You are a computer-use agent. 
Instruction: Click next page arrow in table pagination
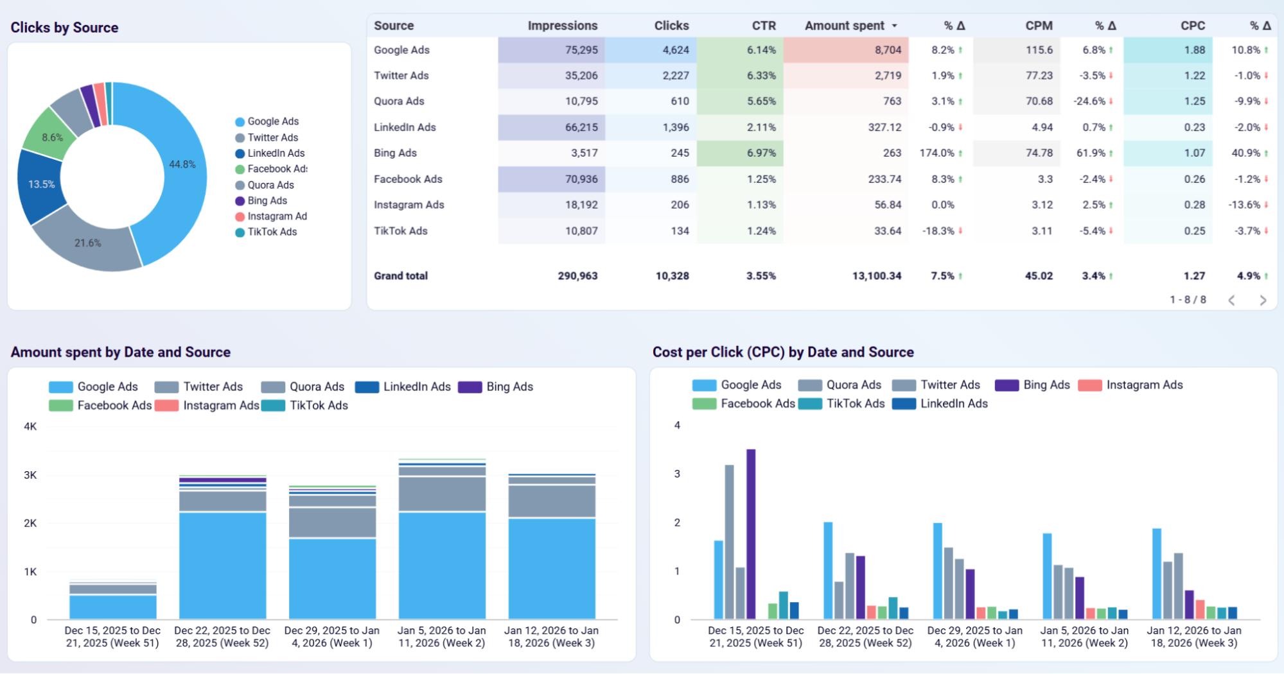[x=1263, y=300]
